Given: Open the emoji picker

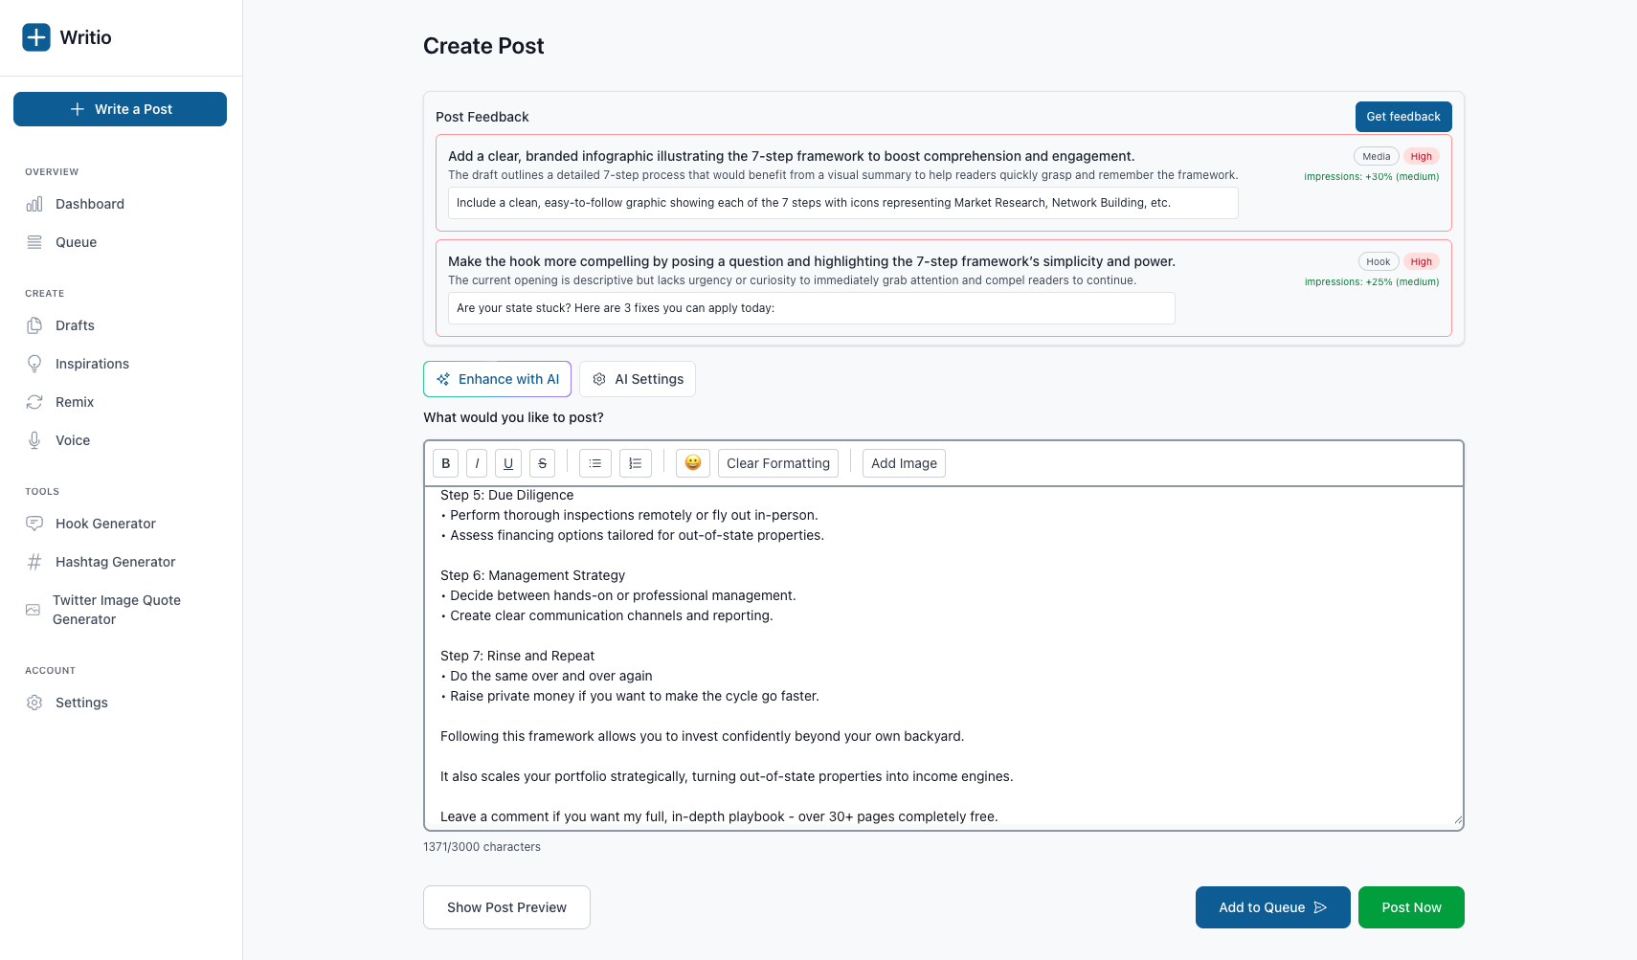Looking at the screenshot, I should point(692,462).
